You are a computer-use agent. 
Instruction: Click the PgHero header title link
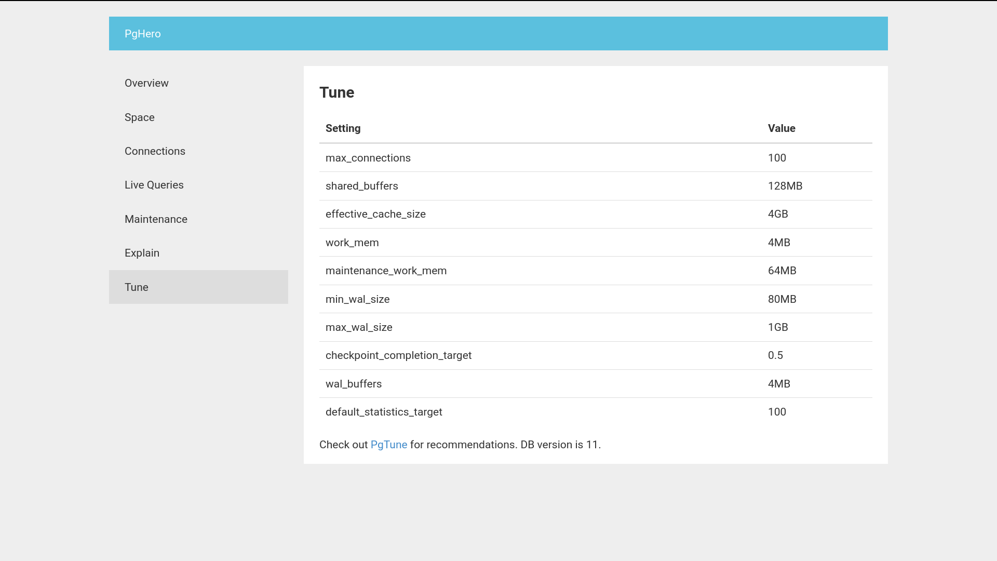[142, 34]
